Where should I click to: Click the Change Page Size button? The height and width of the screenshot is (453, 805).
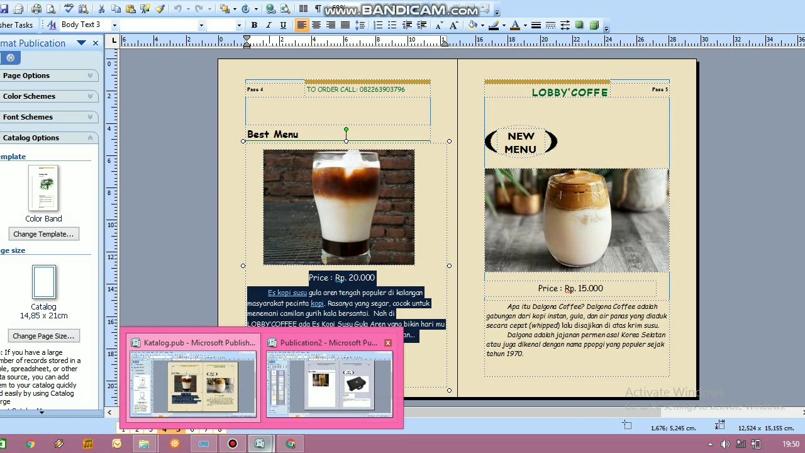pos(43,336)
